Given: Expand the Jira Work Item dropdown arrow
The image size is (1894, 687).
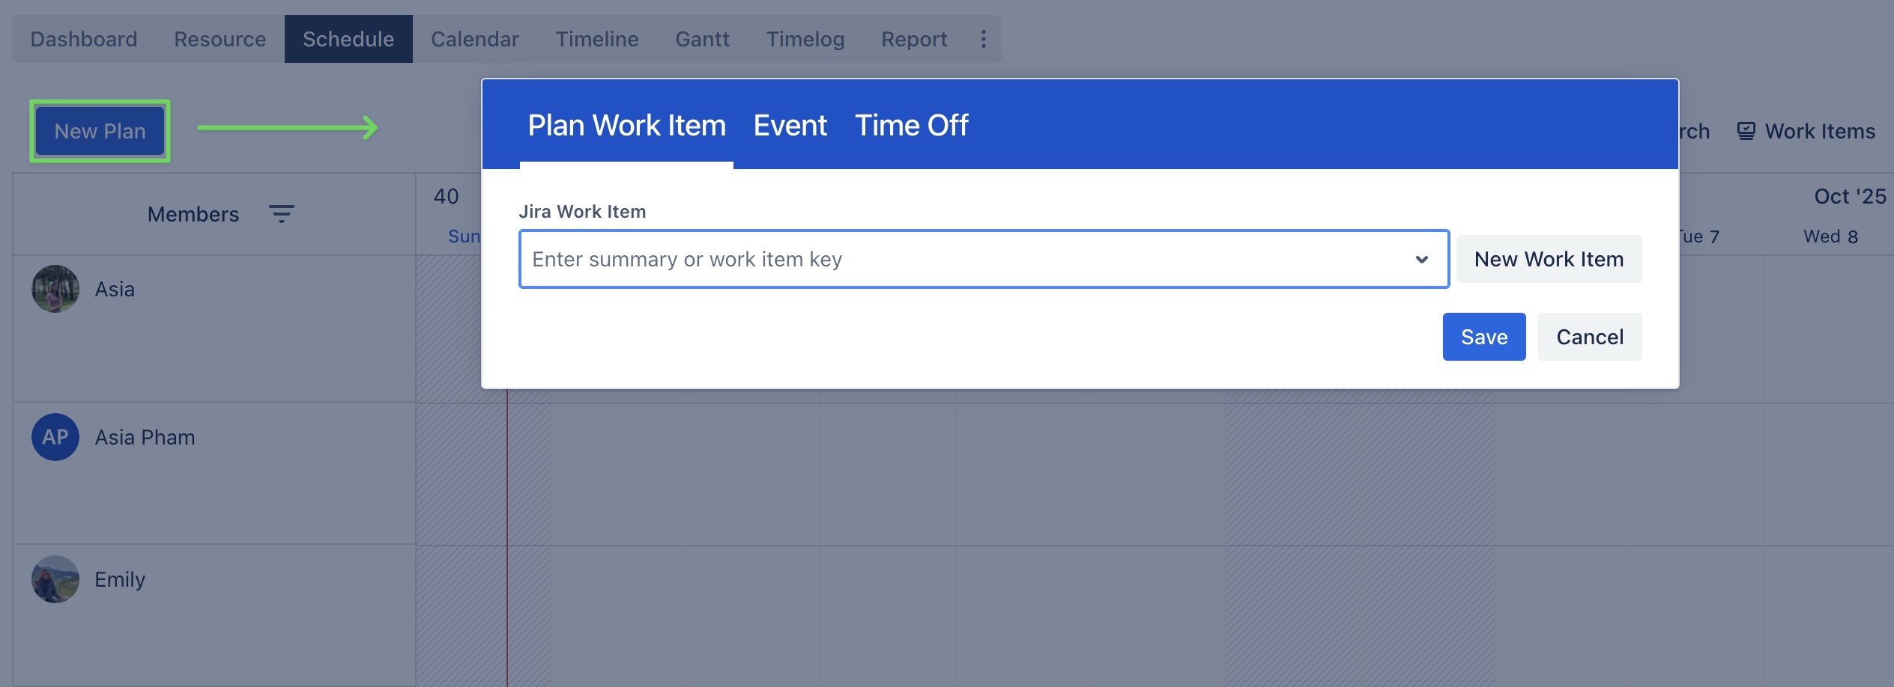Looking at the screenshot, I should pyautogui.click(x=1421, y=260).
